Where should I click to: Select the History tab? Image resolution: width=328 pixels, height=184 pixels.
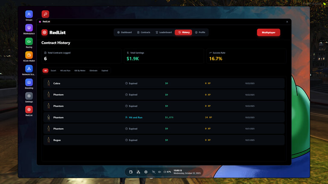pos(184,32)
